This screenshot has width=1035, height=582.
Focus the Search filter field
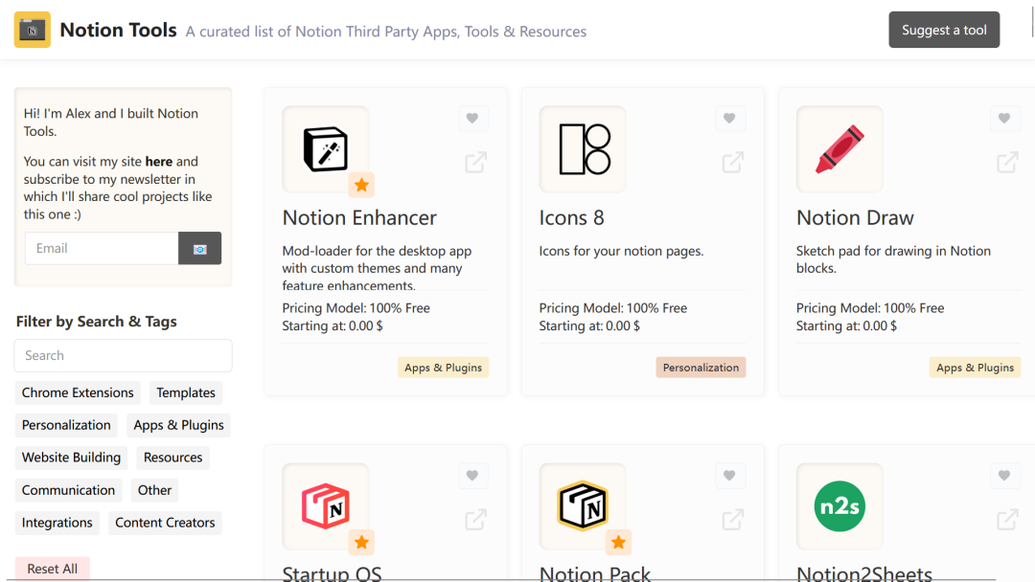point(124,356)
